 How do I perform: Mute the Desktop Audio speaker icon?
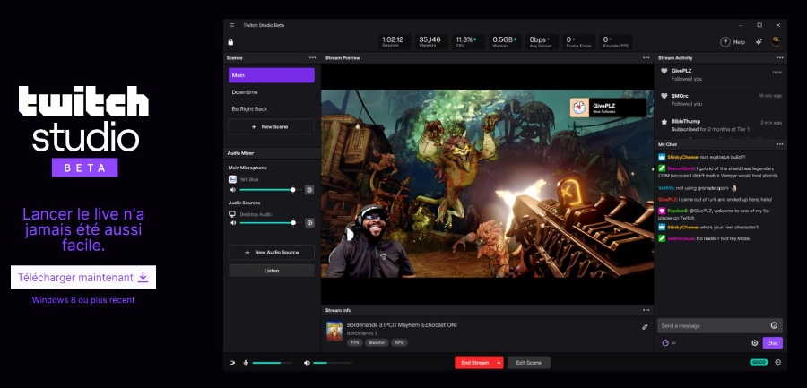(233, 222)
